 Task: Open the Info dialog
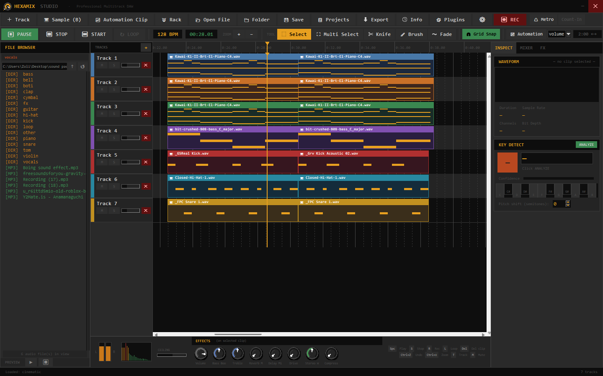(412, 20)
